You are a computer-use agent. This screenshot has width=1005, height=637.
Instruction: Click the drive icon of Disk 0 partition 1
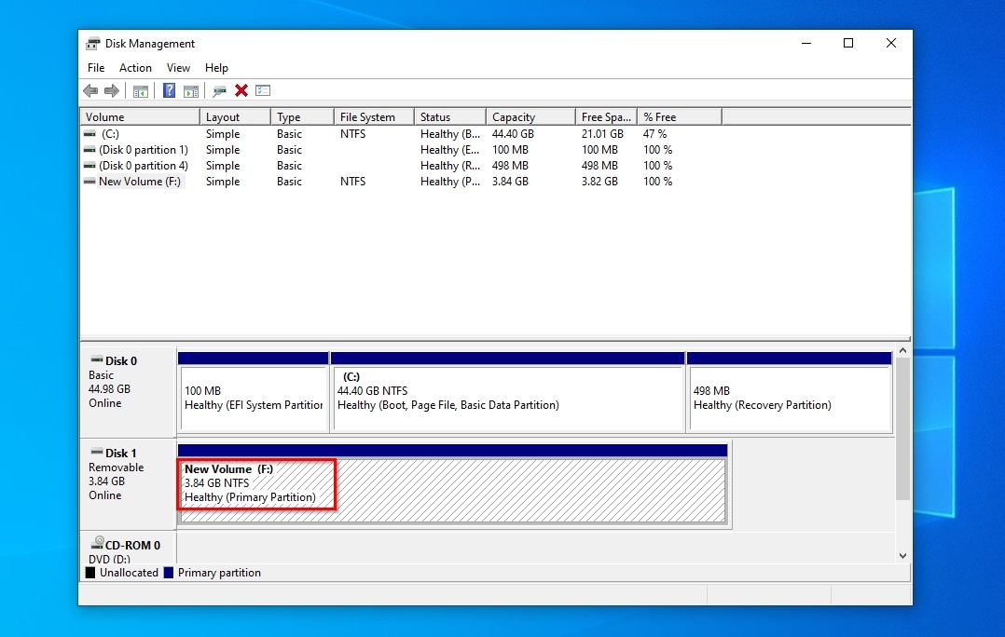pyautogui.click(x=89, y=150)
